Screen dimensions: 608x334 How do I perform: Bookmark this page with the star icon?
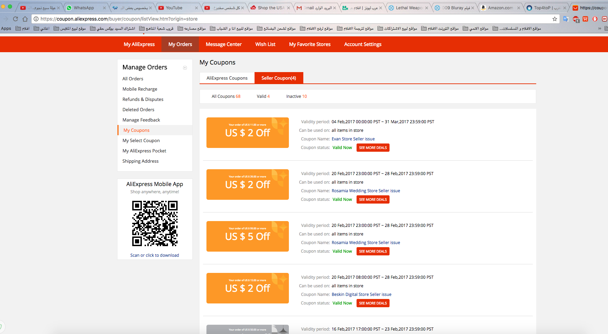click(x=554, y=19)
